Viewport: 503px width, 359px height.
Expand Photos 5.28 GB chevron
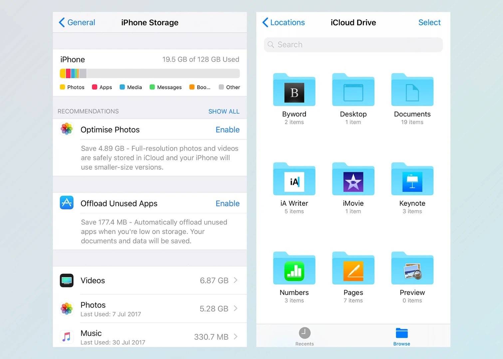236,308
